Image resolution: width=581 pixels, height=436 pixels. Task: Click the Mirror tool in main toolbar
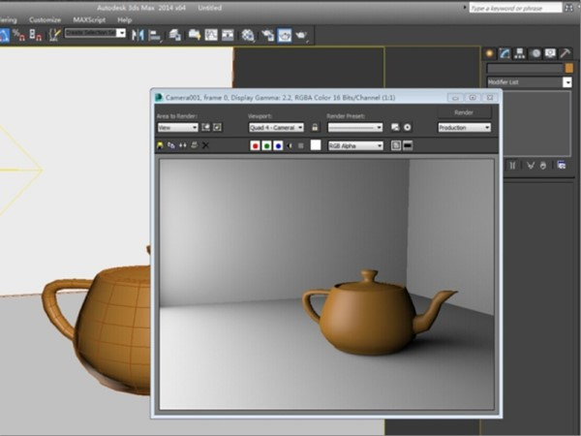(137, 35)
